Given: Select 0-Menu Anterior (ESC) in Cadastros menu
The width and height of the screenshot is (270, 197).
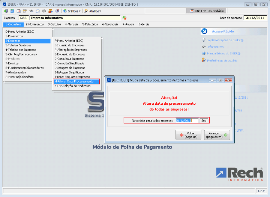Looking at the screenshot, I should coord(27,32).
